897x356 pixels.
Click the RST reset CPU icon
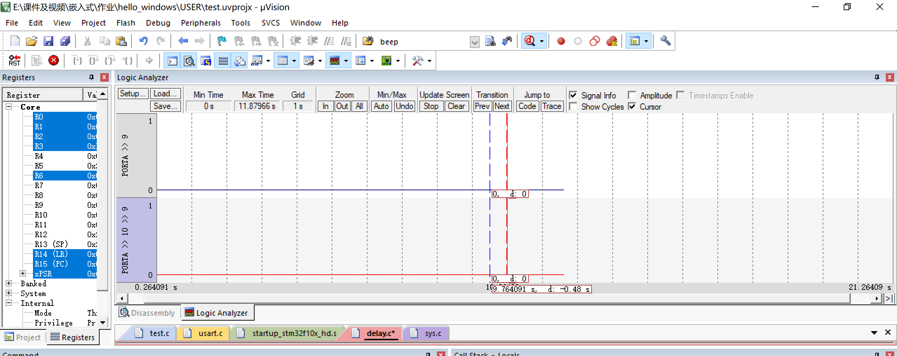coord(14,60)
